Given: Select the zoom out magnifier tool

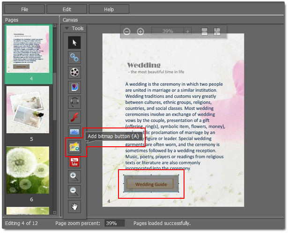Looking at the screenshot, I should (74, 191).
